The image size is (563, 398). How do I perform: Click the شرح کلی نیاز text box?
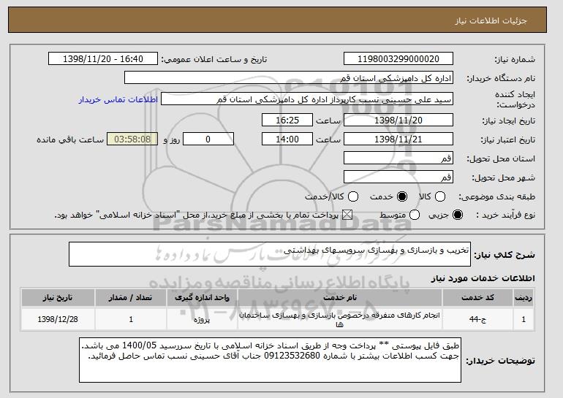click(270, 254)
